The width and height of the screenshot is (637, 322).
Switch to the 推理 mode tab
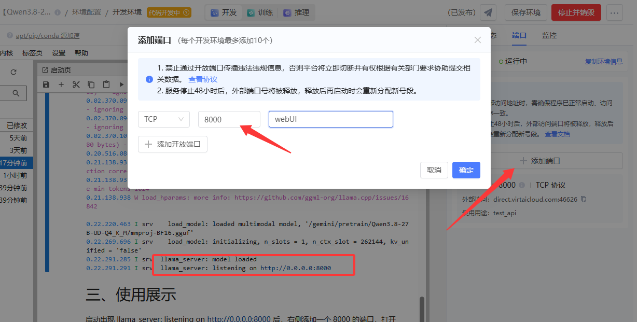[x=295, y=12]
